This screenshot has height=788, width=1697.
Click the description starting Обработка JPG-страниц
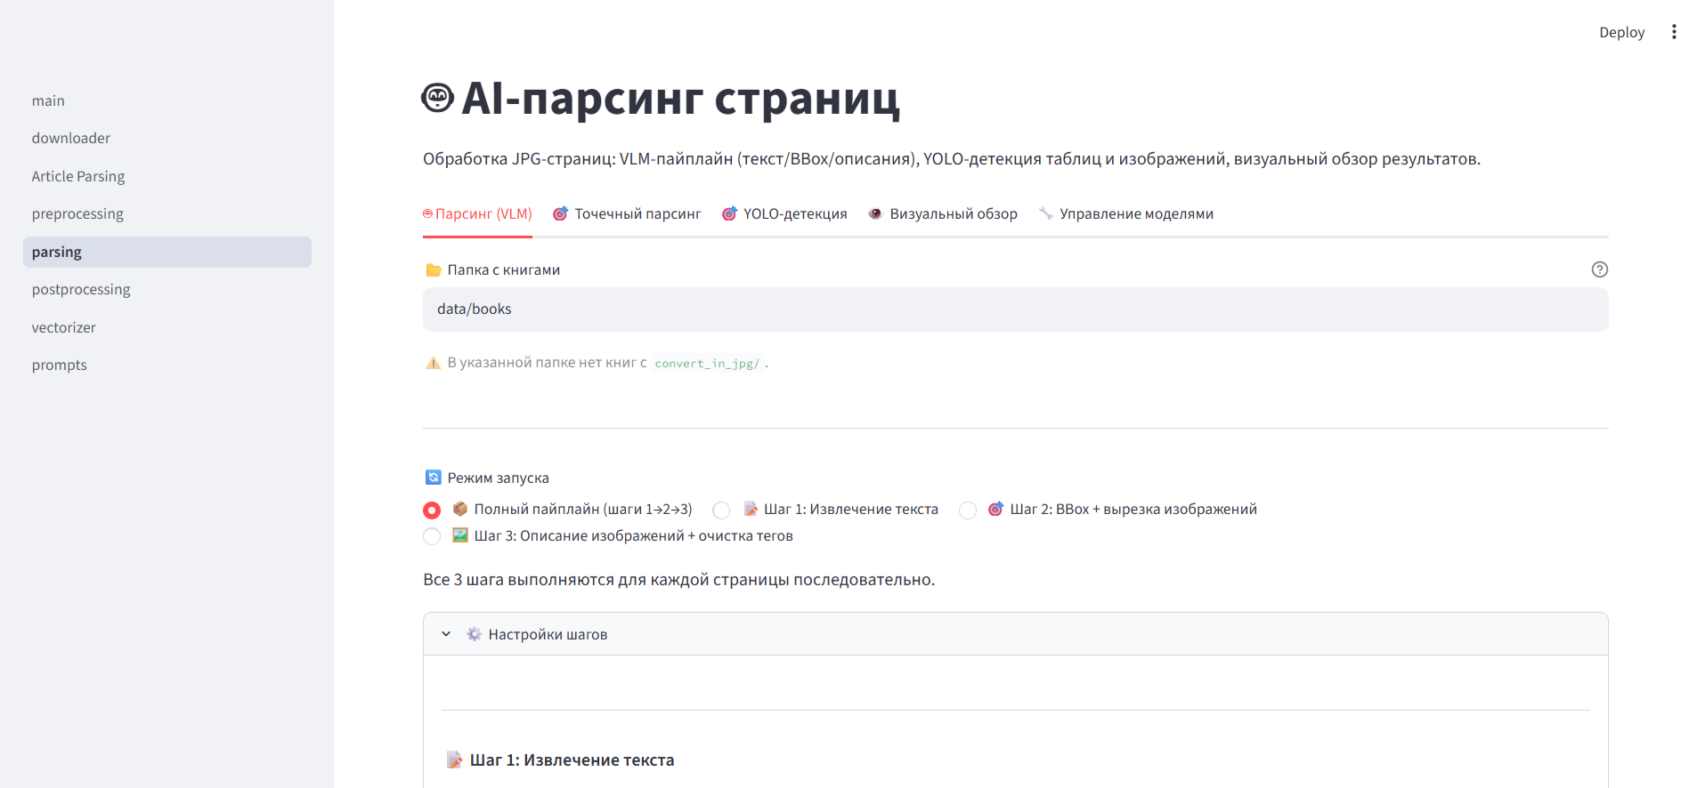click(952, 159)
